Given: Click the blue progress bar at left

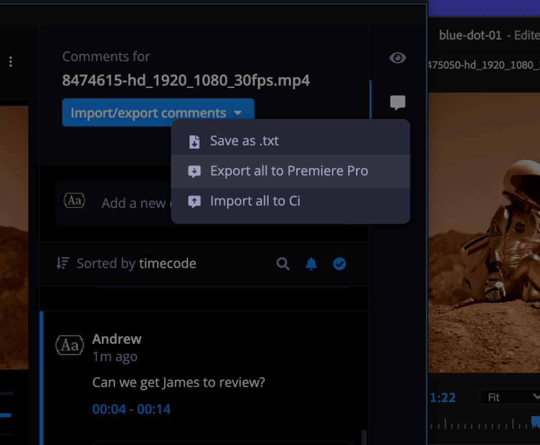Looking at the screenshot, I should tap(6, 415).
